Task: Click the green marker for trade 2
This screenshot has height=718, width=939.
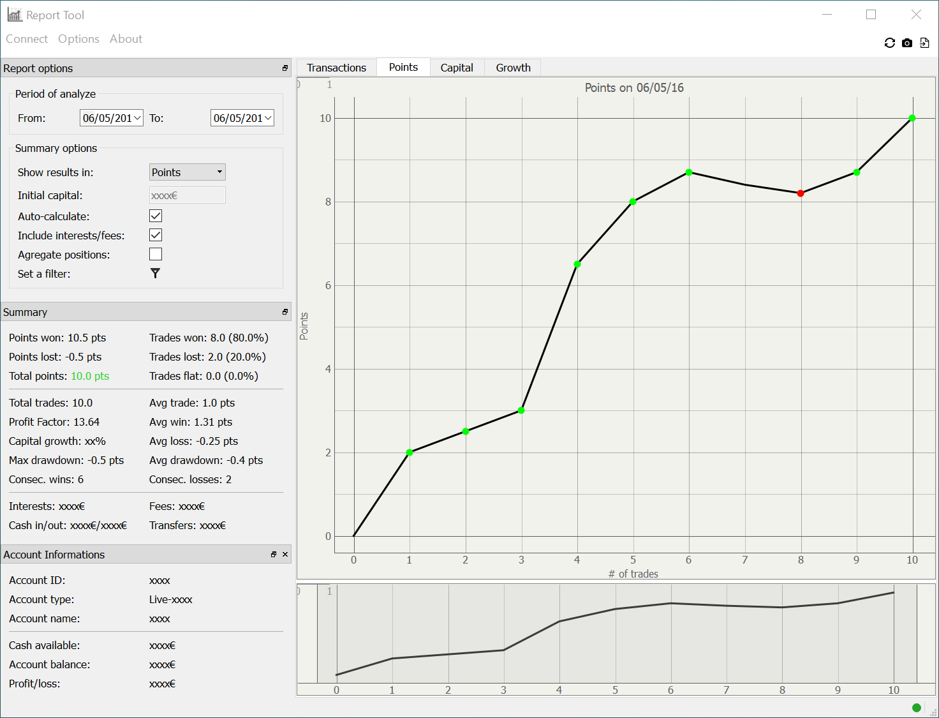Action: click(466, 431)
